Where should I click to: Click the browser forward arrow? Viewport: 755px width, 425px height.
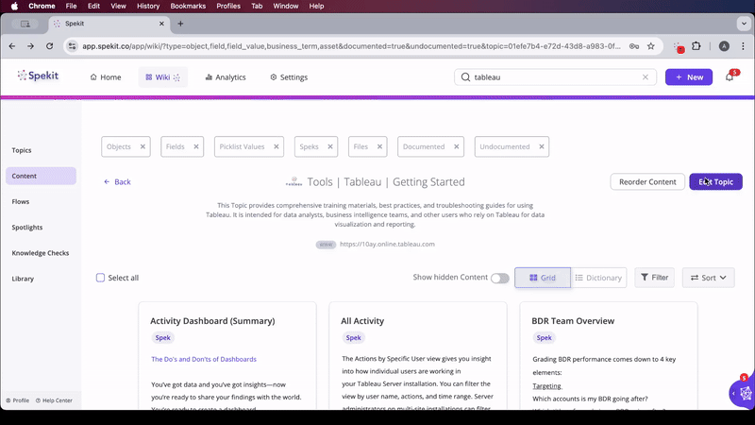(x=30, y=46)
